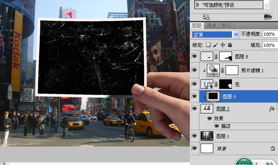The height and width of the screenshot is (165, 278).
Task: Hide the 描边 stroke effect
Action: [216, 126]
